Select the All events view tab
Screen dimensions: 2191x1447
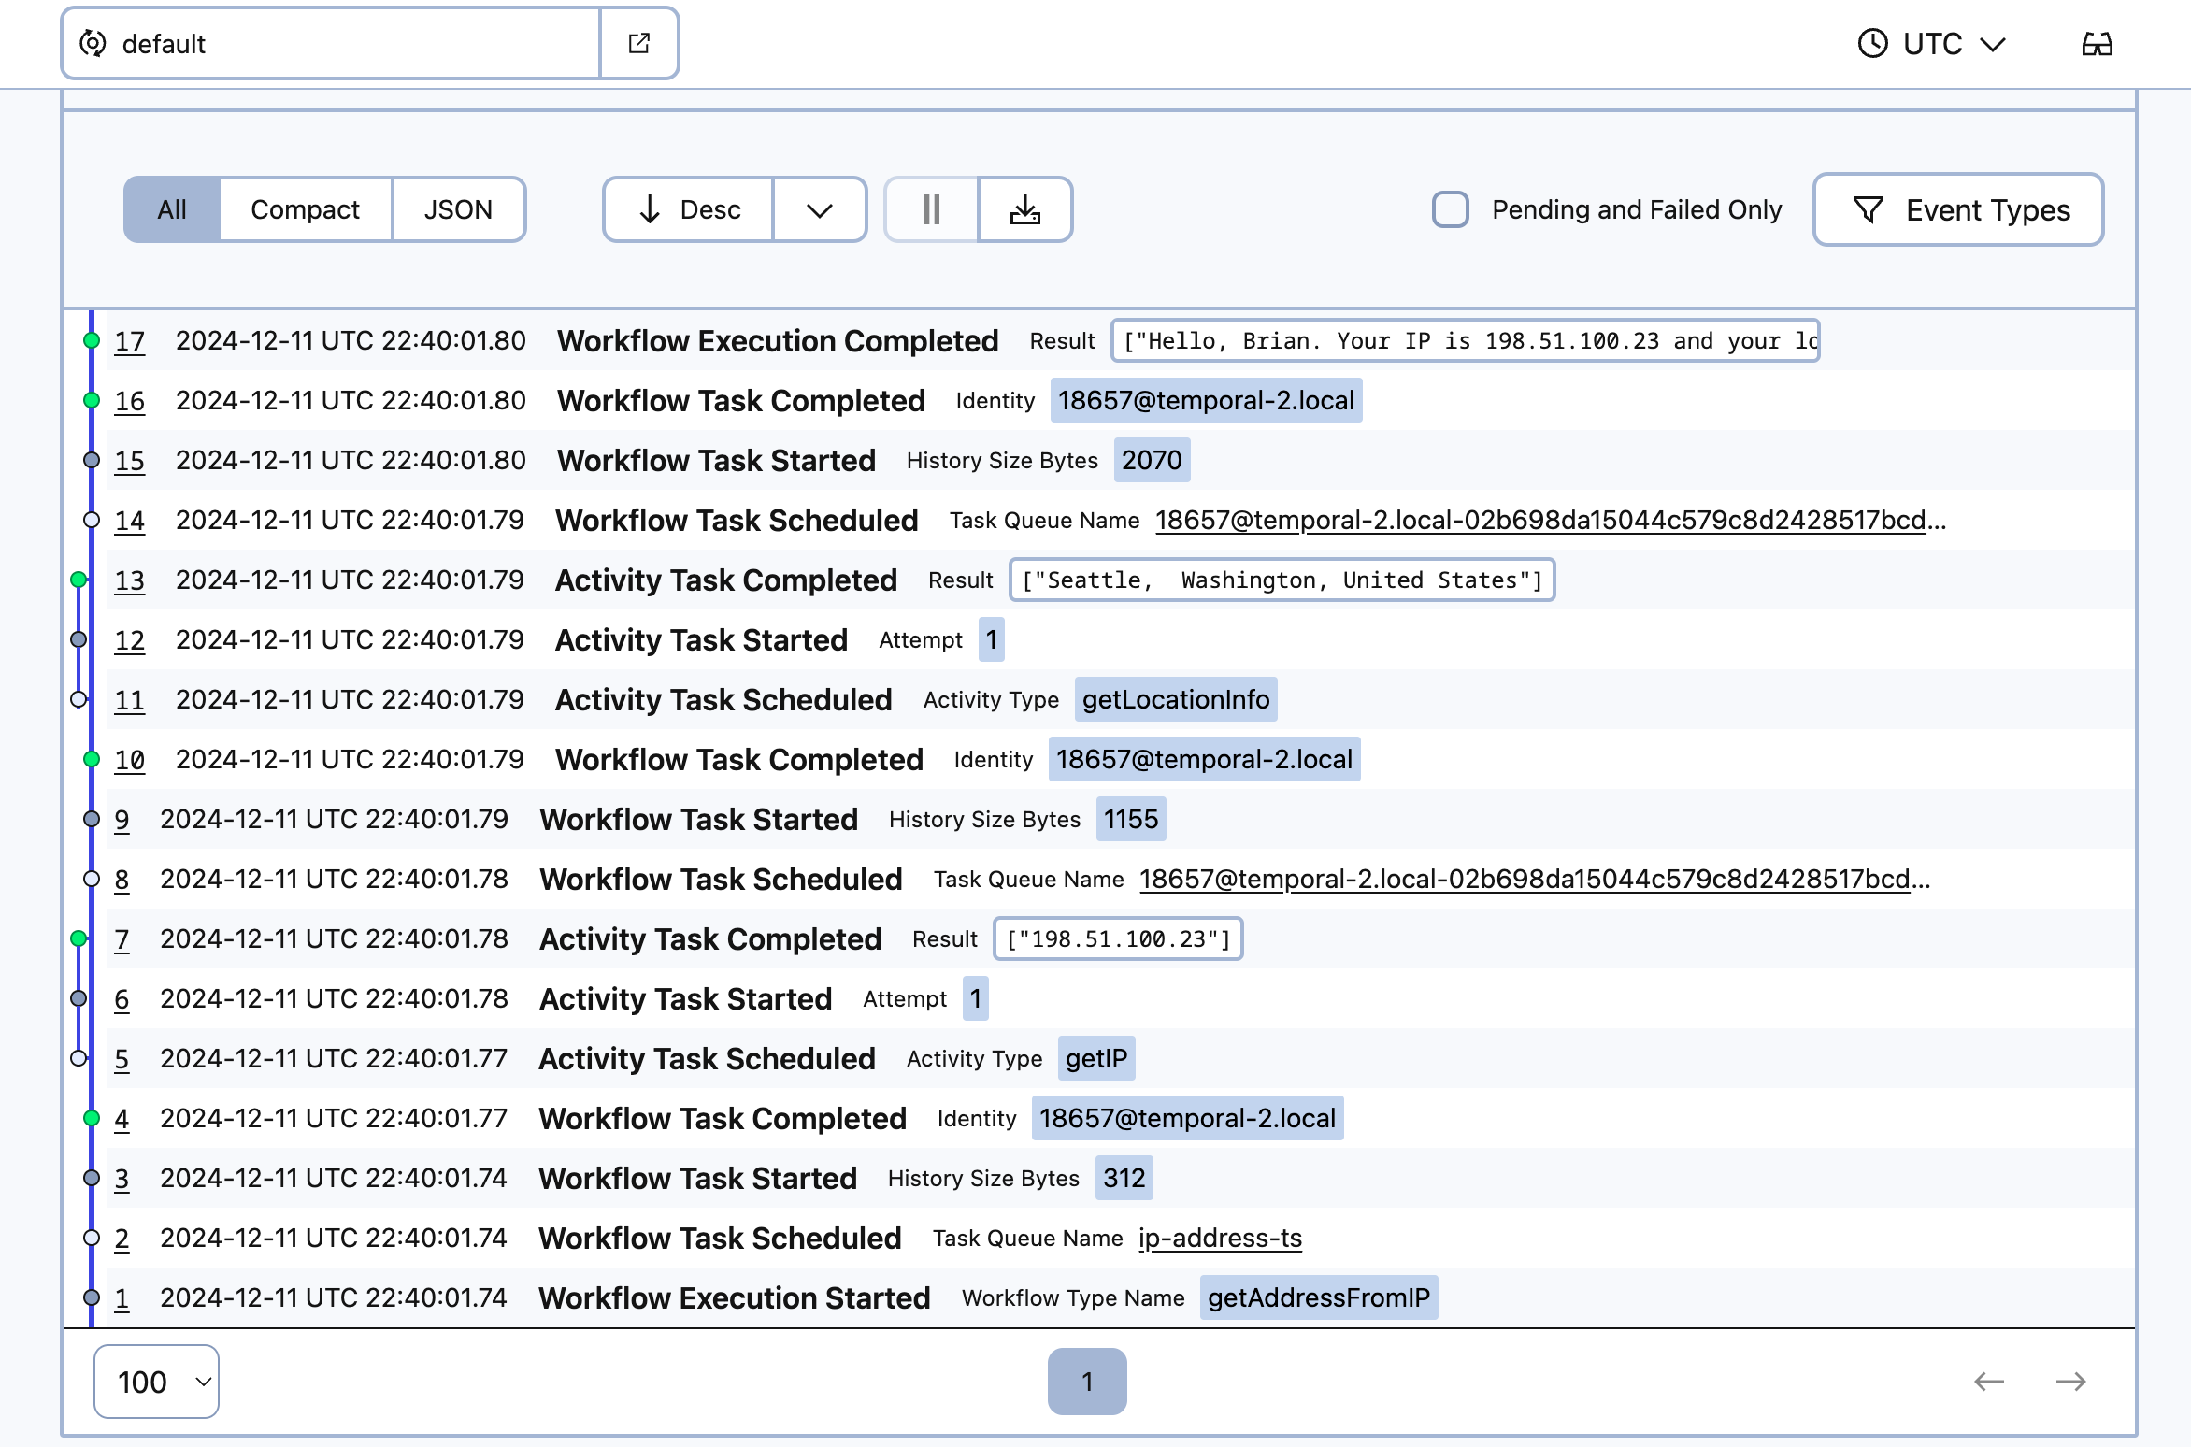pyautogui.click(x=171, y=207)
